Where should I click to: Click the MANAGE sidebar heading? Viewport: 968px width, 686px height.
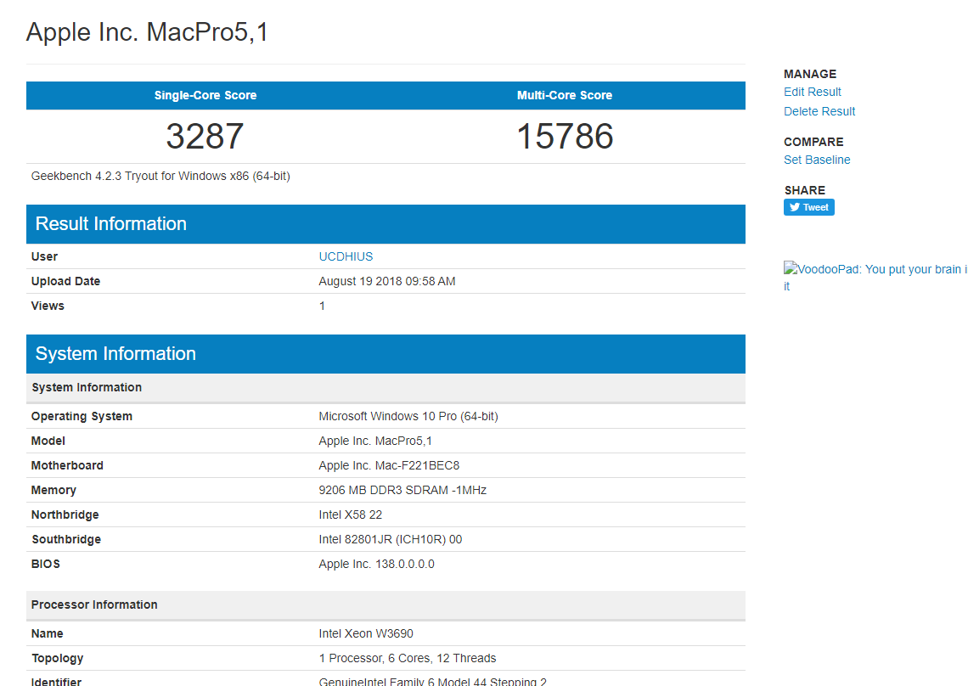click(809, 74)
